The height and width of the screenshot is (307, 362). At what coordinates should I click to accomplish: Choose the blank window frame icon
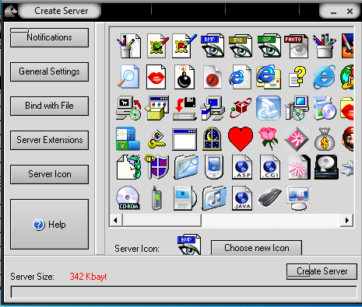(x=185, y=139)
